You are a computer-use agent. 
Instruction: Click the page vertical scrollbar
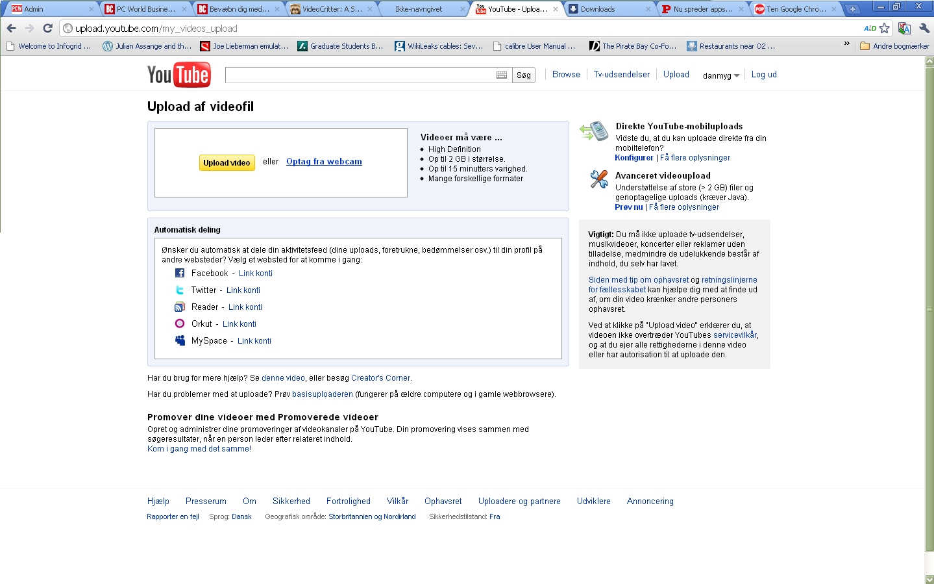(x=929, y=309)
